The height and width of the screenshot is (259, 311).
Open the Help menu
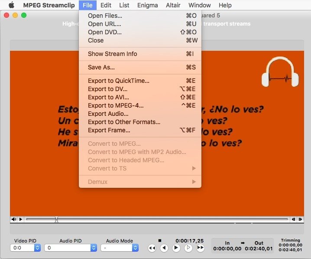tap(225, 5)
